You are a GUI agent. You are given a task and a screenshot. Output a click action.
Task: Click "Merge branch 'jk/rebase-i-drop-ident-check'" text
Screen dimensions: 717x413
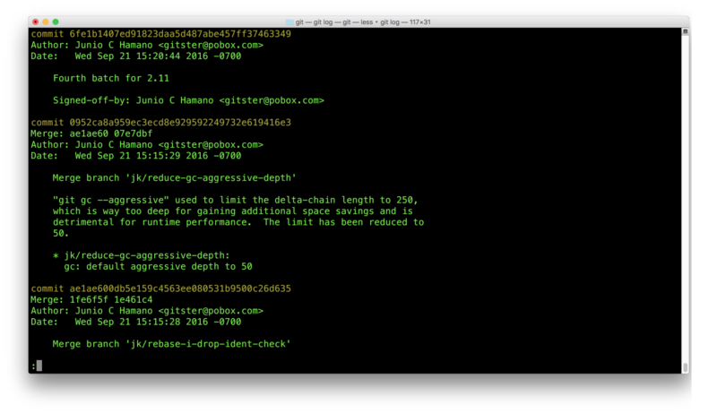pos(171,344)
